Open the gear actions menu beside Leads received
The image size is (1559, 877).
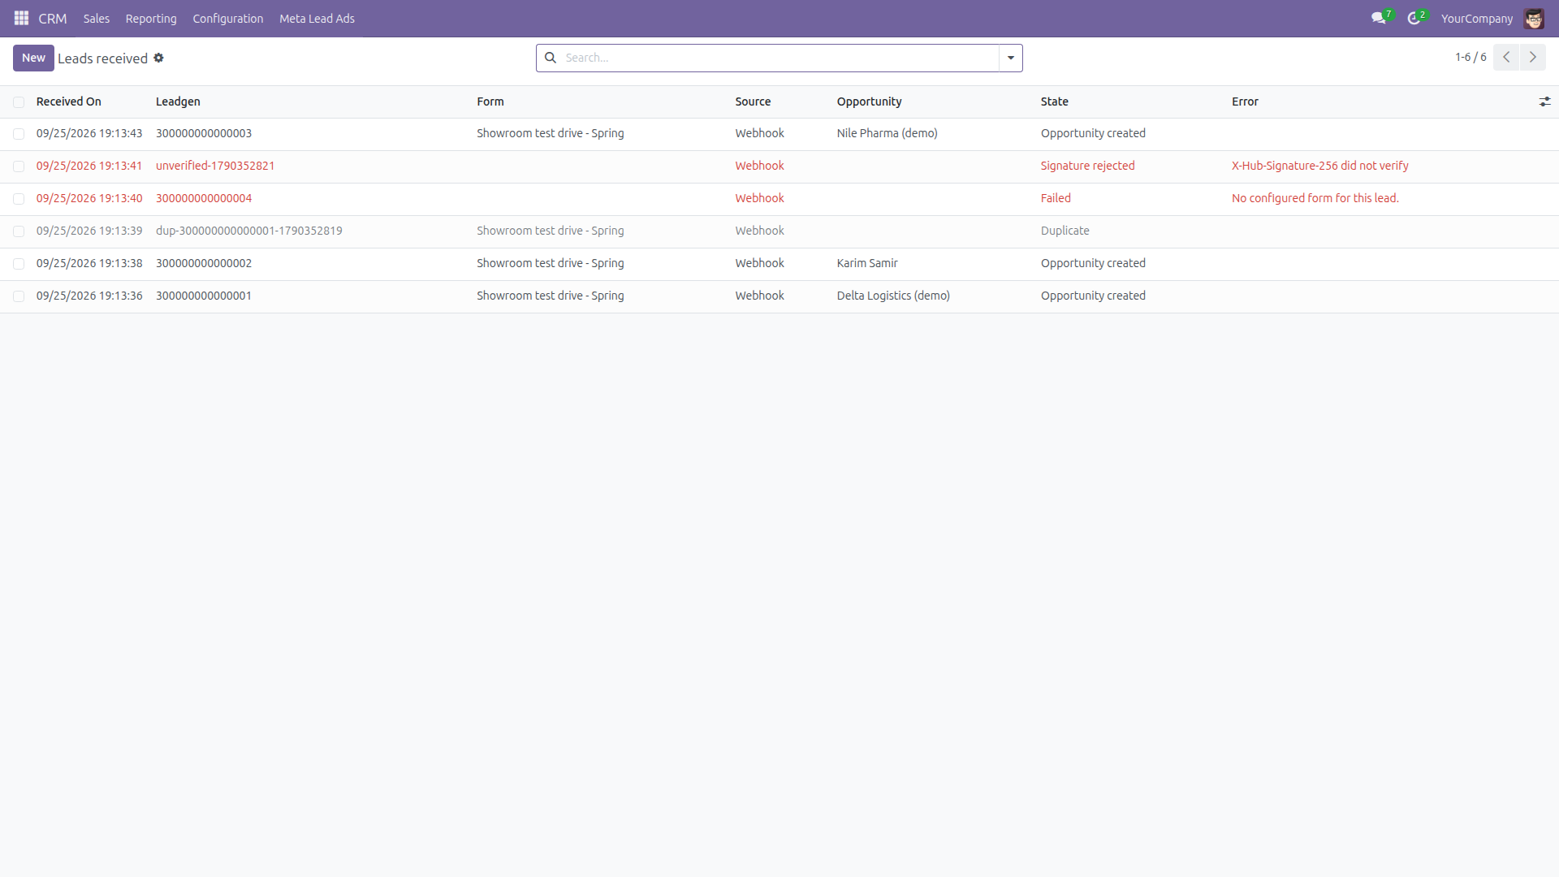[159, 58]
